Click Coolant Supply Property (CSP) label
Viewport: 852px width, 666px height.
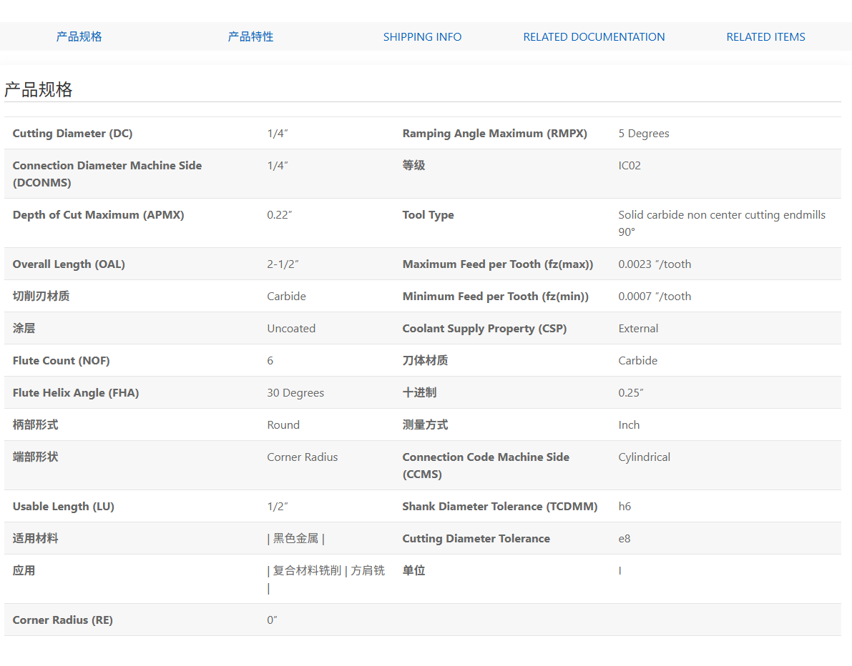pos(484,329)
